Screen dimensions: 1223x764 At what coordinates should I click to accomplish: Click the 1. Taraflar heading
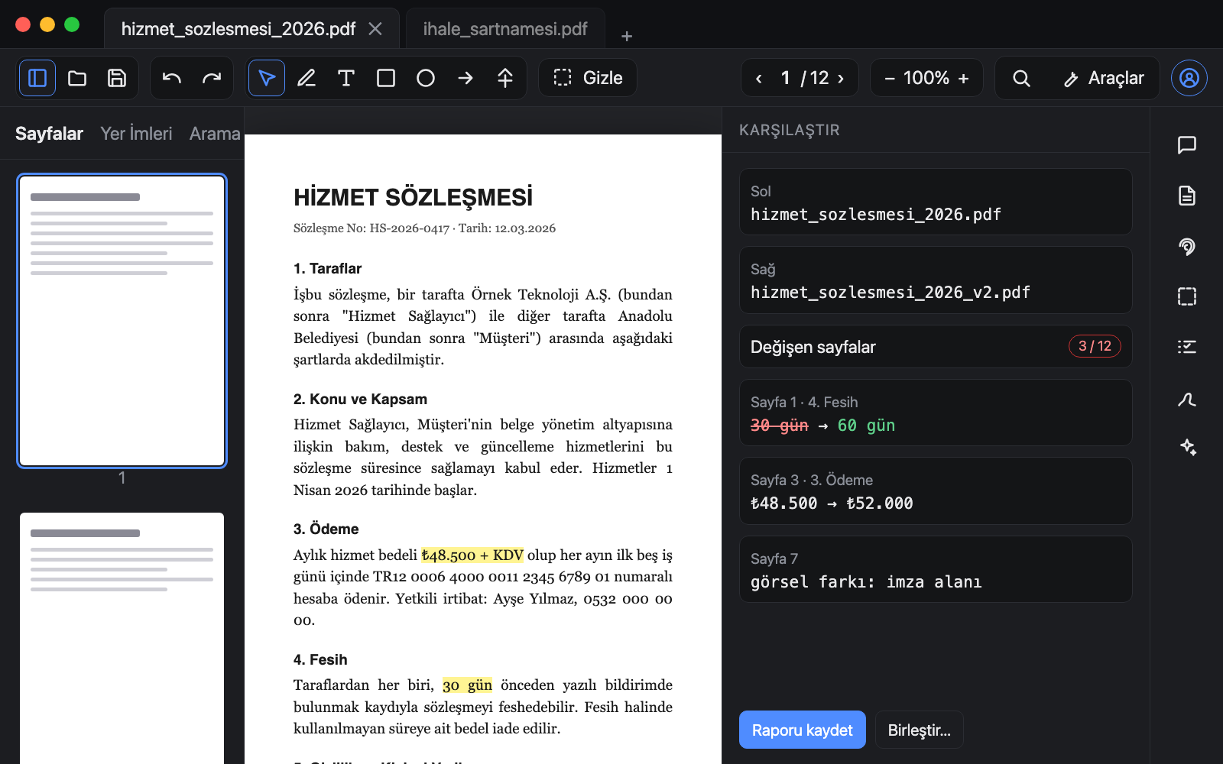(327, 269)
